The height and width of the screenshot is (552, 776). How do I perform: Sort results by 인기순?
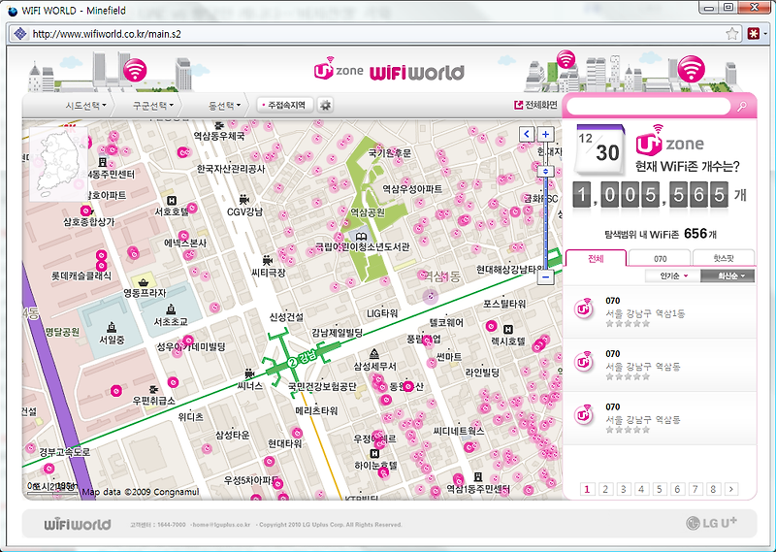point(673,276)
